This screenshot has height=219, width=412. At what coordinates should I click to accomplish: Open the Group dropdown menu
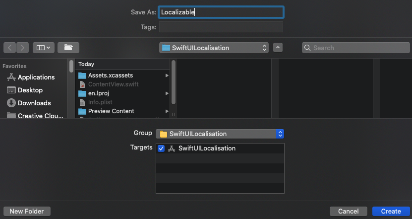(220, 134)
